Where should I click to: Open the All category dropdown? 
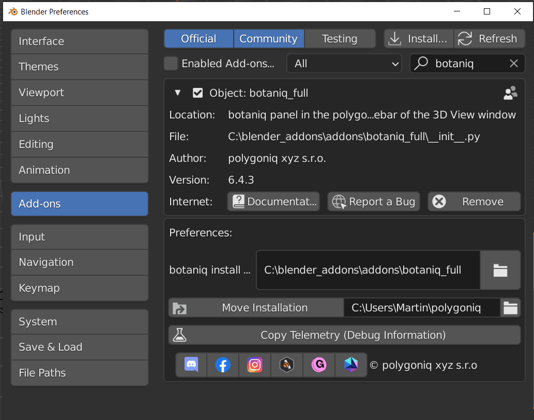pos(344,63)
